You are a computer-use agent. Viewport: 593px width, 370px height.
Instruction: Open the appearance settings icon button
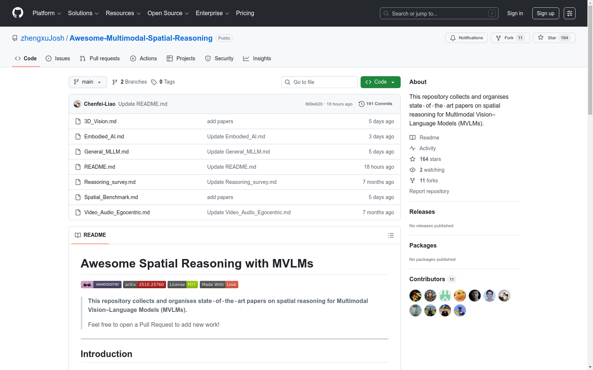pyautogui.click(x=570, y=13)
